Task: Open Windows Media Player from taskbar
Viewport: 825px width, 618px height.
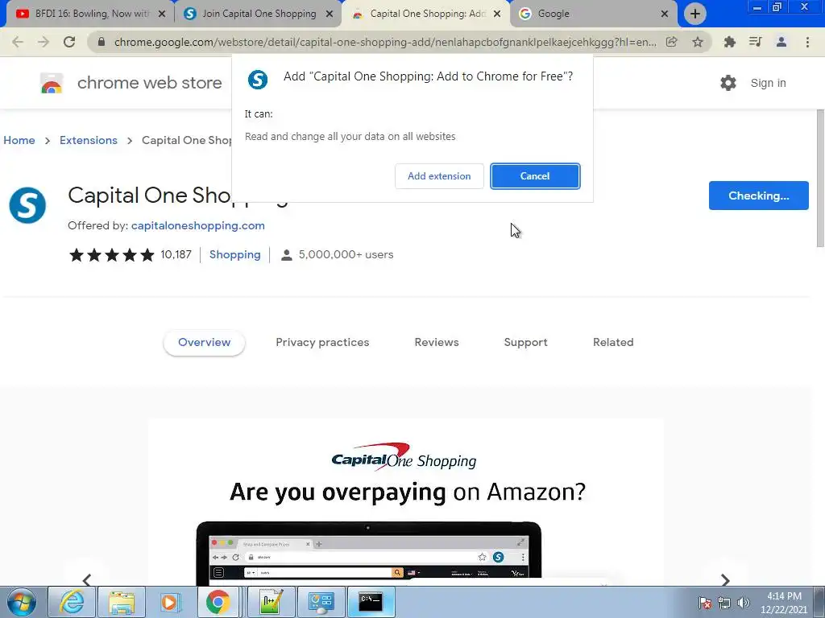Action: coord(169,602)
